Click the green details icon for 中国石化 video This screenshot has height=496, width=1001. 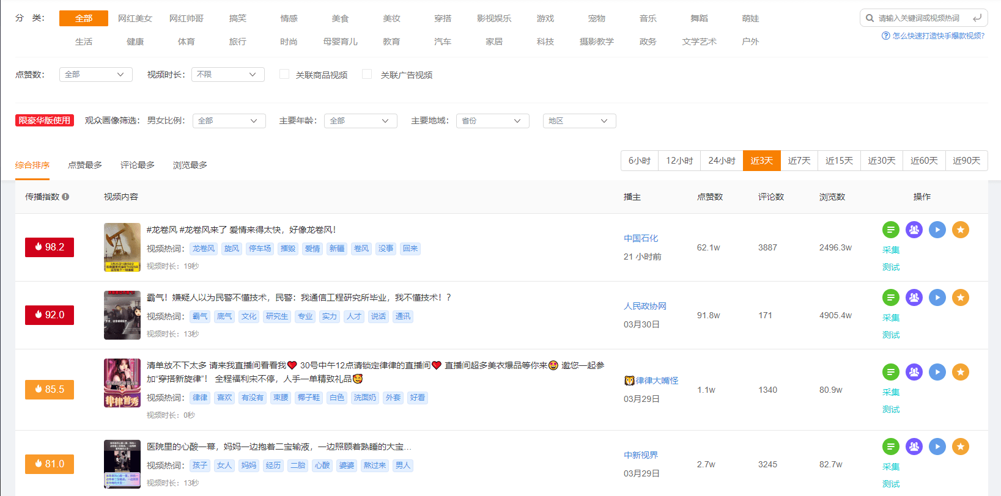890,230
